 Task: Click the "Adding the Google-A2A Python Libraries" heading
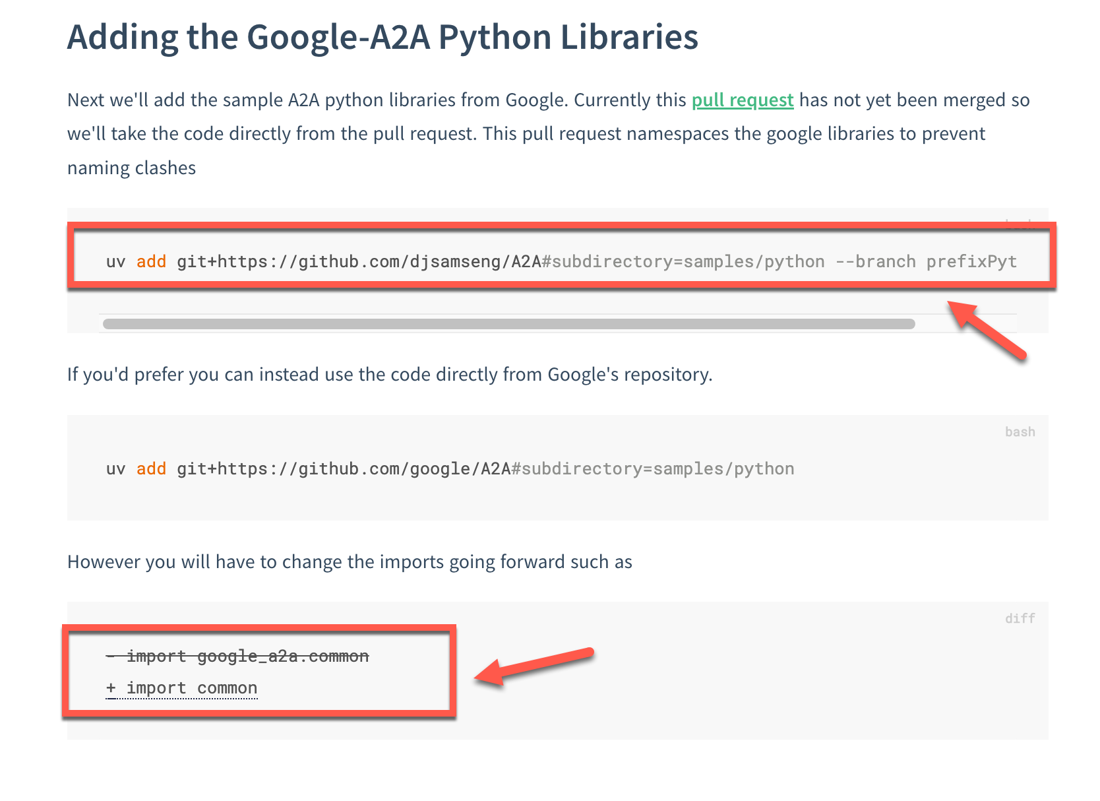[x=382, y=37]
